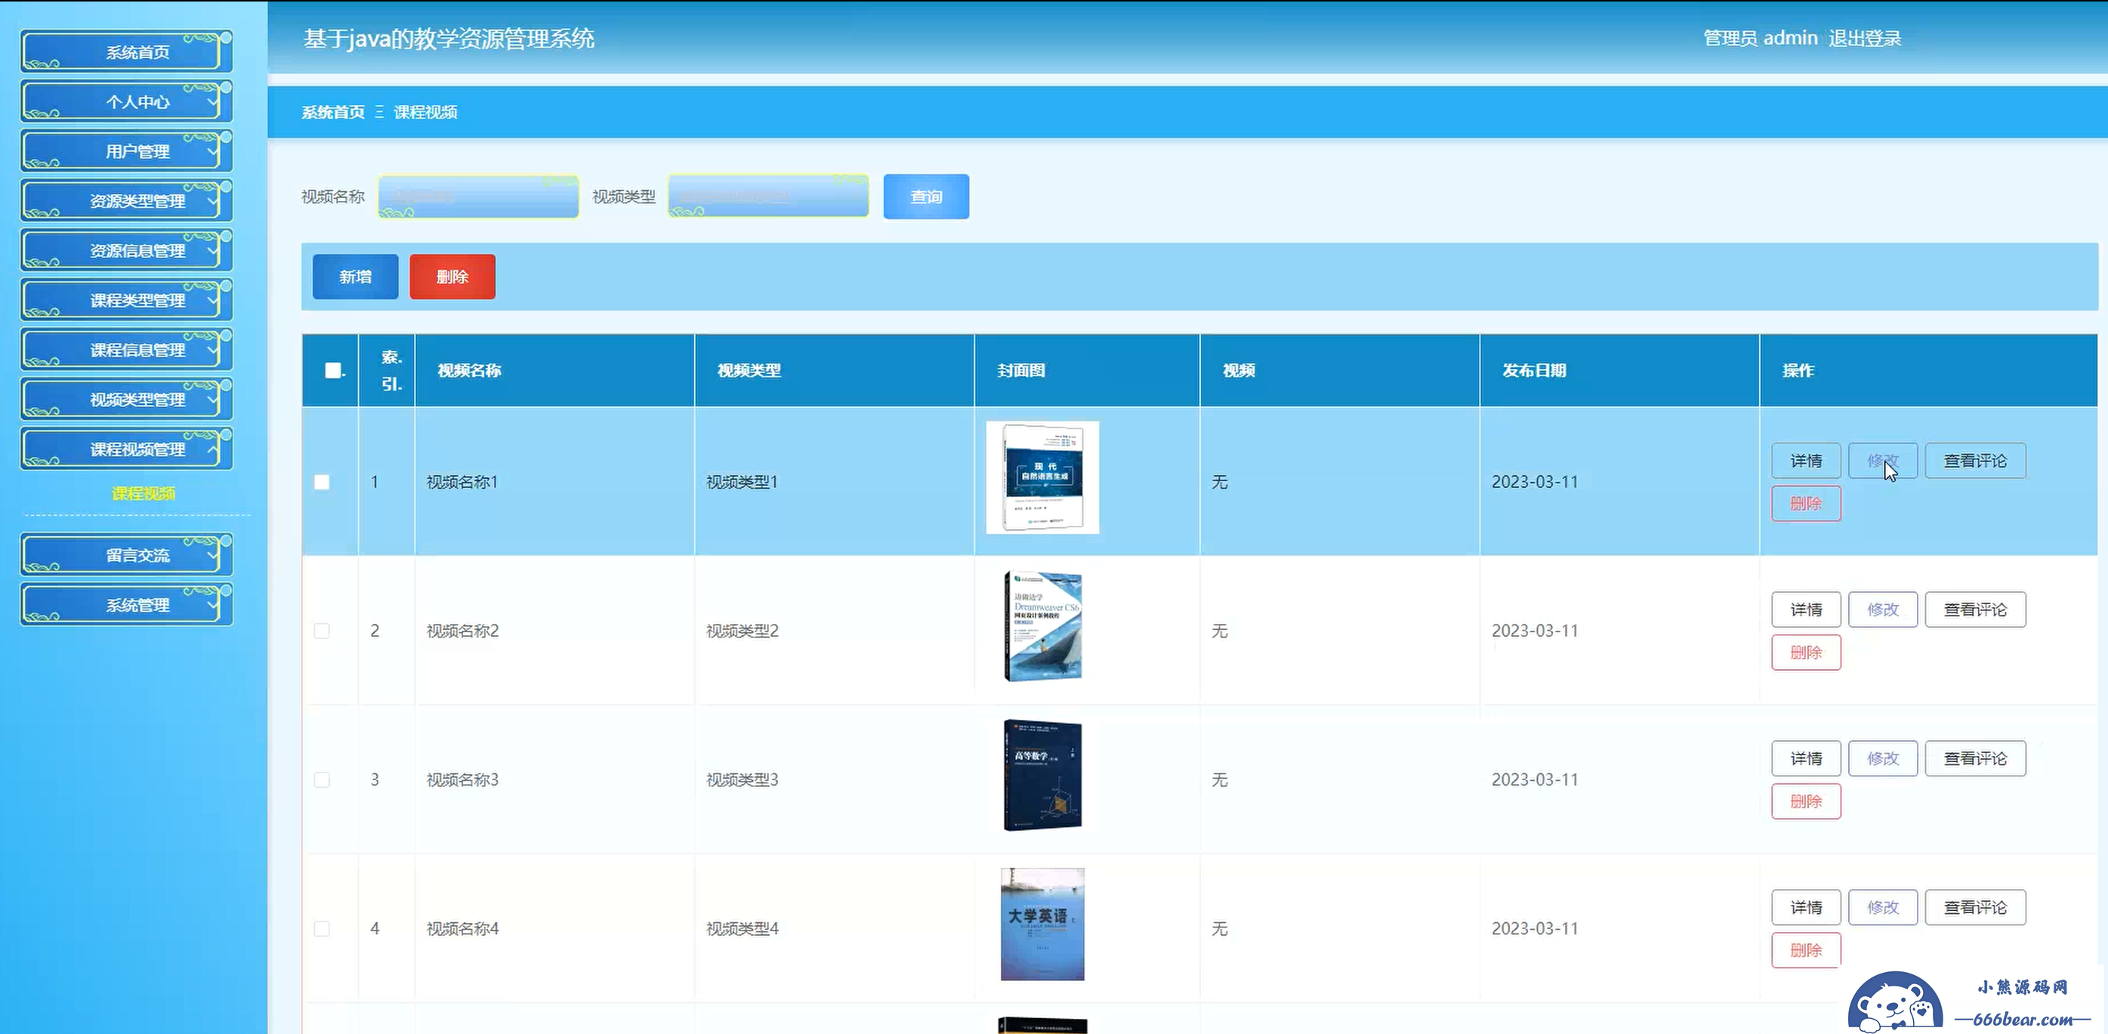The height and width of the screenshot is (1034, 2108).
Task: Open the 系统首页 sidebar menu item
Action: click(127, 52)
